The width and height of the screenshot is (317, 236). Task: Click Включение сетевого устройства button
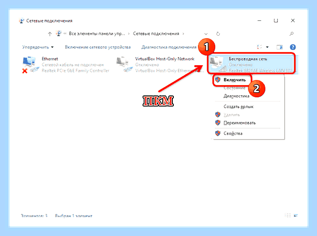pyautogui.click(x=98, y=47)
